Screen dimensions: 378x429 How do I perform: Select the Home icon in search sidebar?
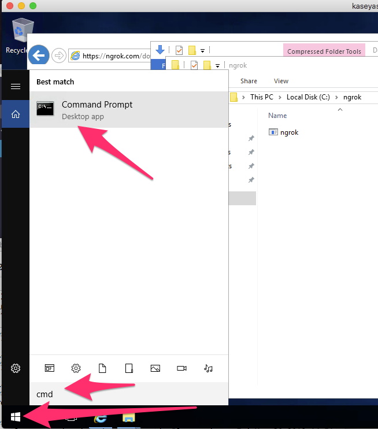click(16, 114)
